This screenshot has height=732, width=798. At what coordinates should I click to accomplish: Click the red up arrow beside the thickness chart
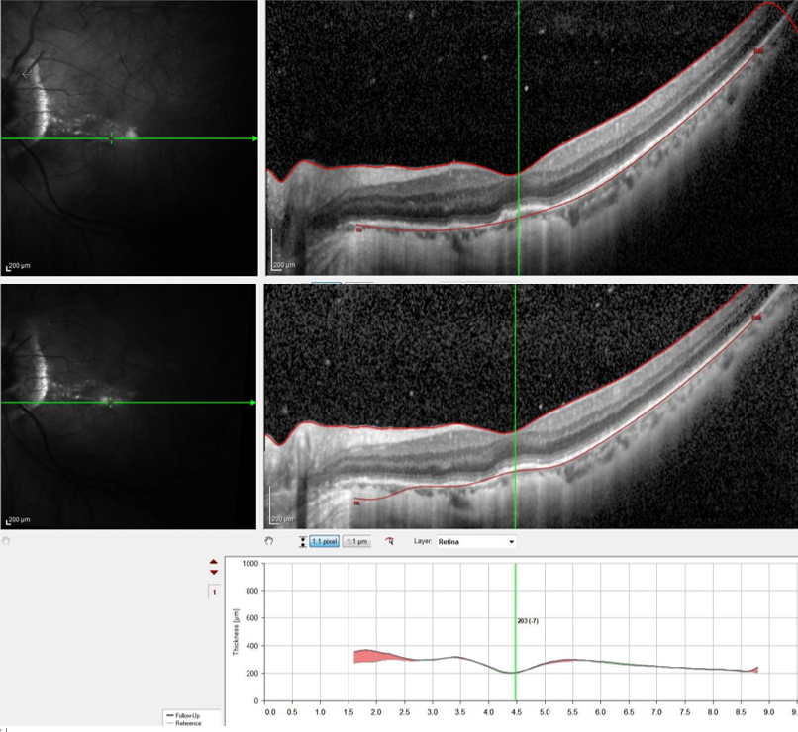214,564
